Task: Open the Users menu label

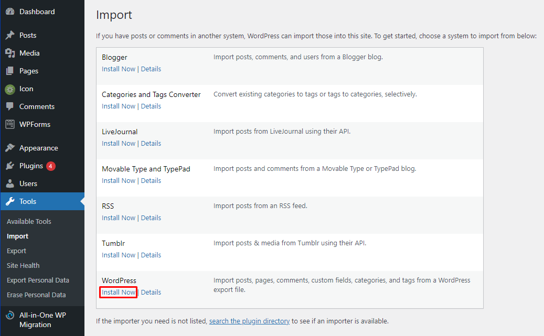Action: point(28,183)
